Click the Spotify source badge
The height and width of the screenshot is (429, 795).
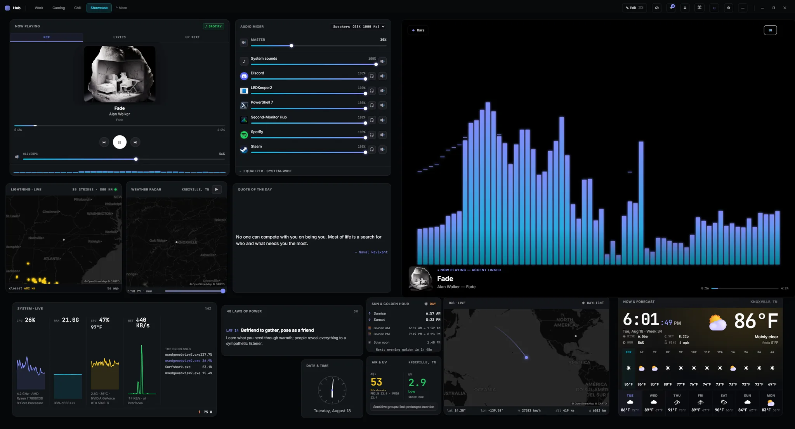click(x=214, y=26)
